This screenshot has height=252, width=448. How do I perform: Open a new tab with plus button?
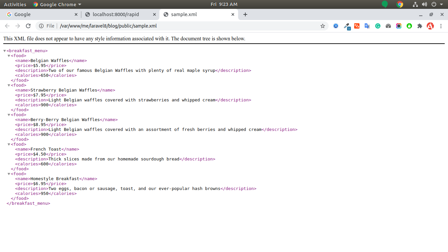point(245,14)
